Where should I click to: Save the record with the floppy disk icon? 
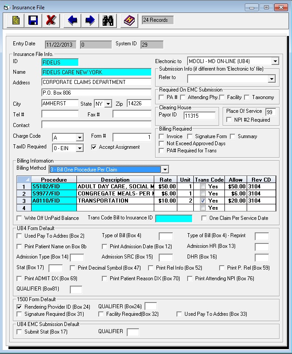pyautogui.click(x=33, y=20)
